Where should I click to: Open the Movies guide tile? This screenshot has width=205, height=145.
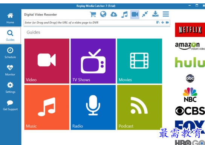click(139, 61)
